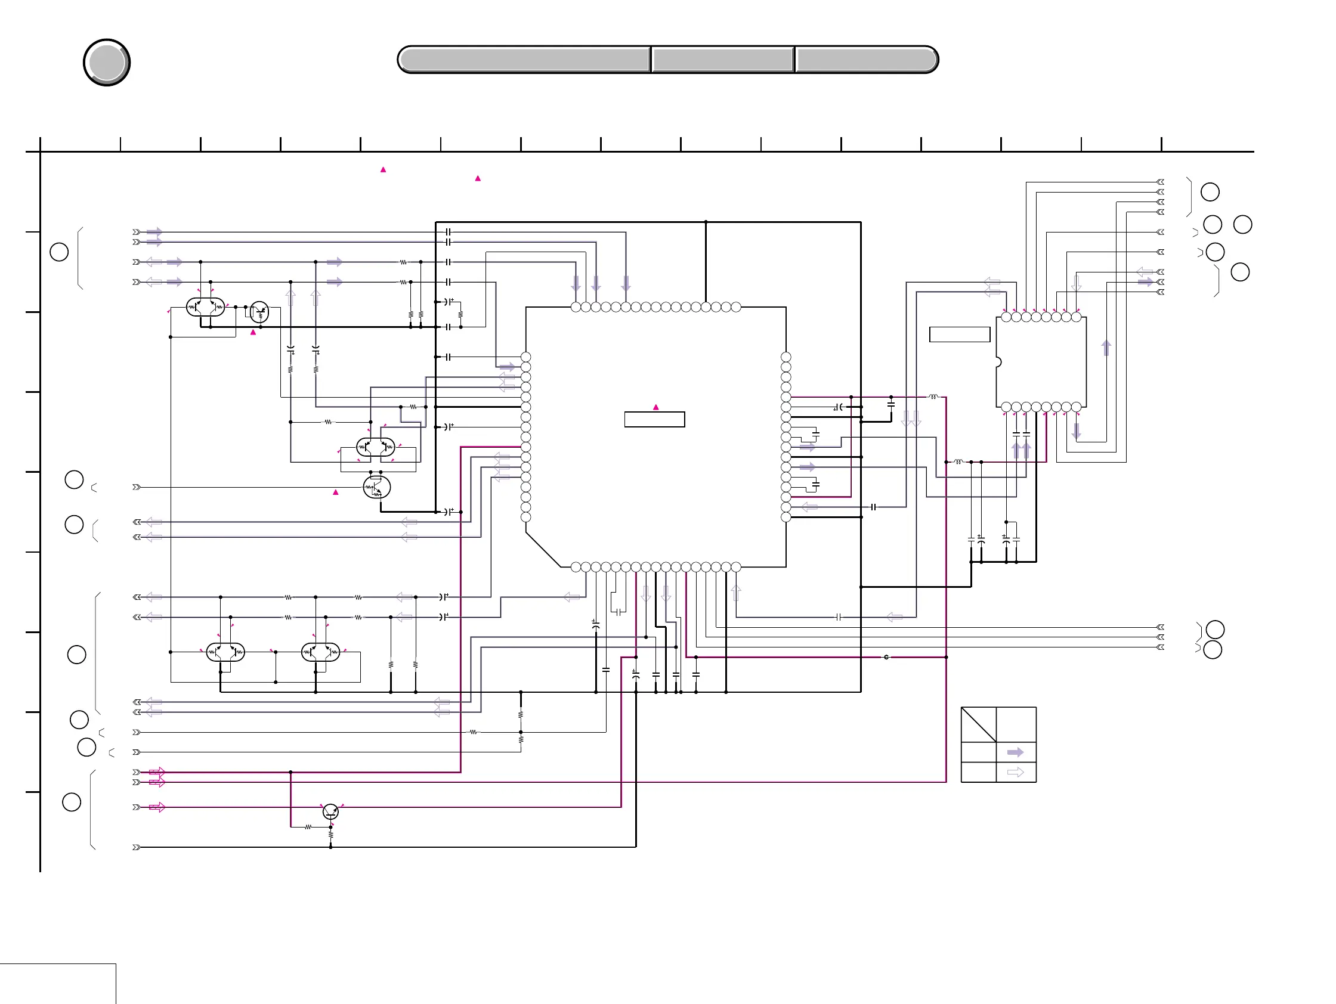This screenshot has height=1004, width=1336.
Task: Click the small transistor circle right of the top-left dual package
Action: [259, 312]
